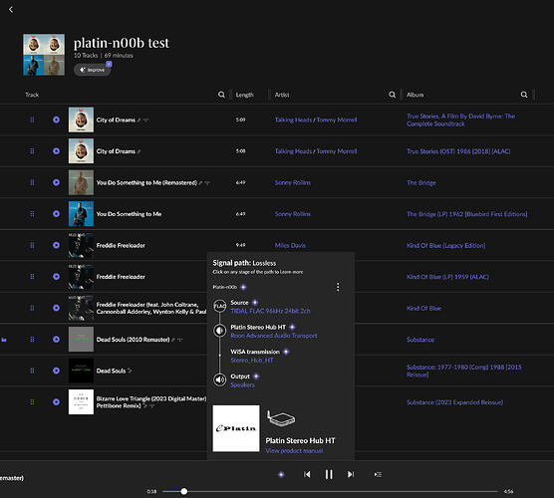This screenshot has width=554, height=498.
Task: Click Roon Advanced Audio Transport text
Action: click(x=274, y=336)
